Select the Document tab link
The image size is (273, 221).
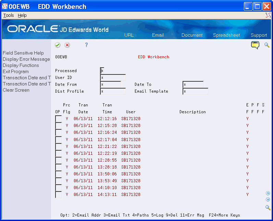192,35
